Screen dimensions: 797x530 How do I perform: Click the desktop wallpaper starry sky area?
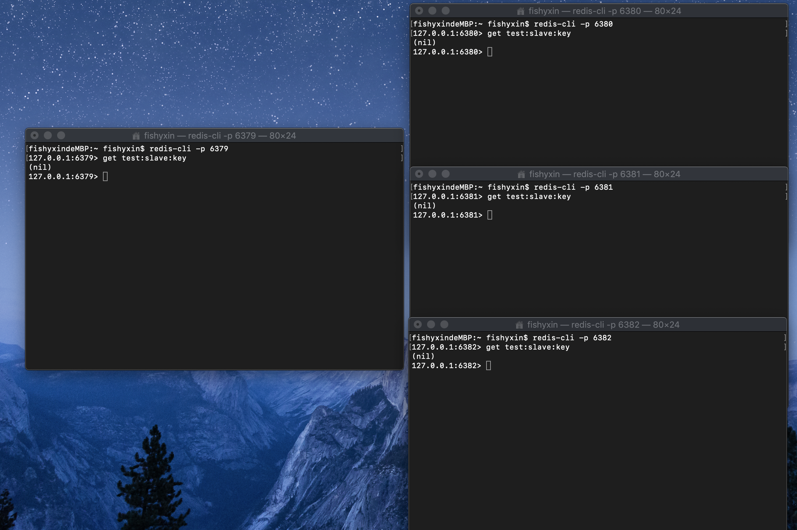click(203, 61)
